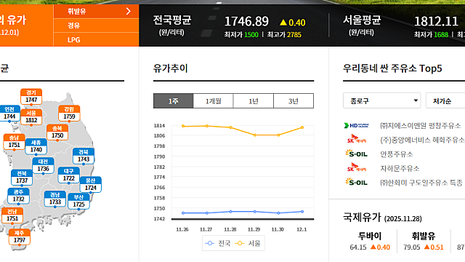Open the 저가순 sort dropdown
The image size is (465, 262).
pyautogui.click(x=445, y=100)
